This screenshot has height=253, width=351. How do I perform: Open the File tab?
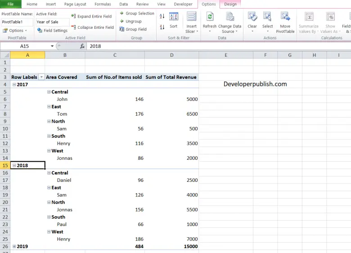[x=10, y=4]
